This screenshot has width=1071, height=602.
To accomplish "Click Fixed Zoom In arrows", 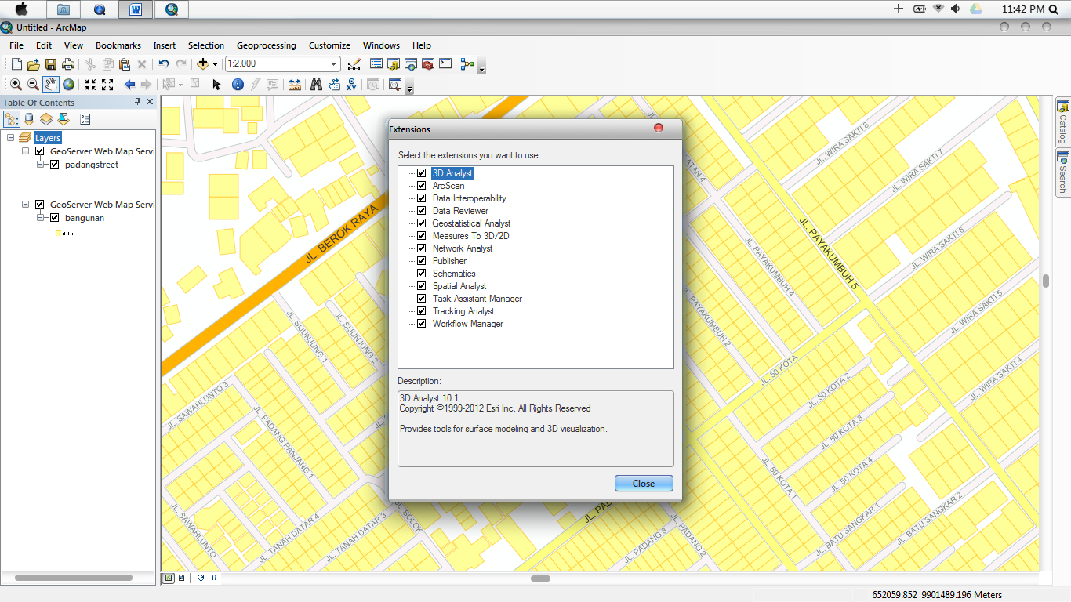I will tap(90, 85).
